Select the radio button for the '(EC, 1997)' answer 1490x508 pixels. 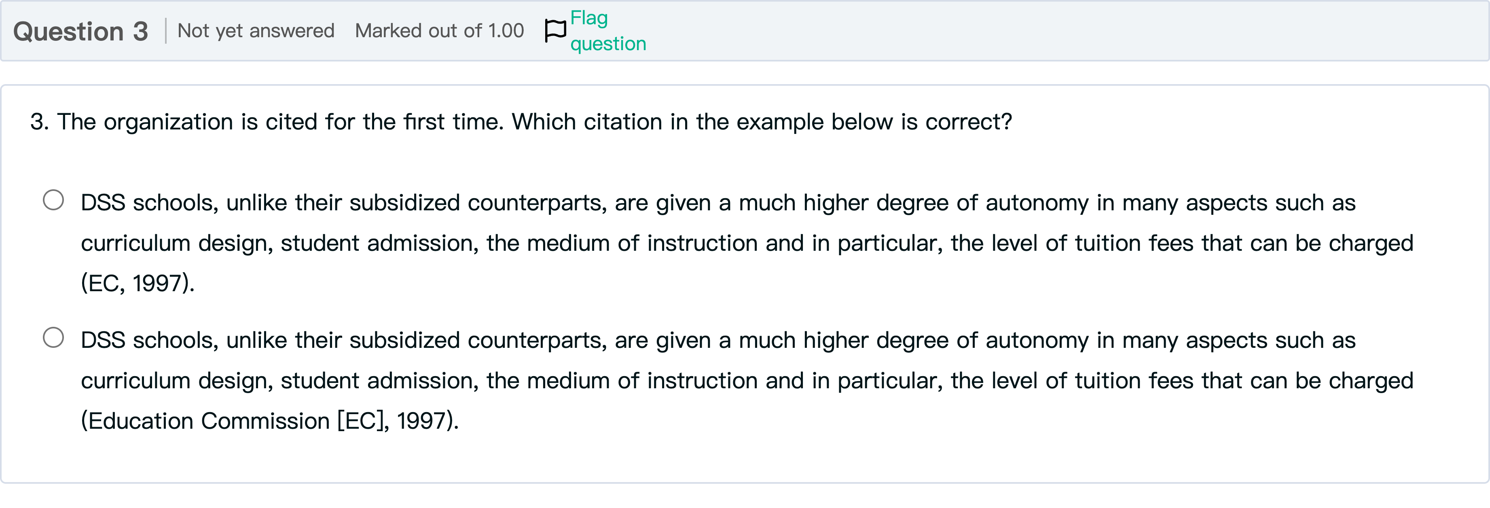pyautogui.click(x=53, y=200)
